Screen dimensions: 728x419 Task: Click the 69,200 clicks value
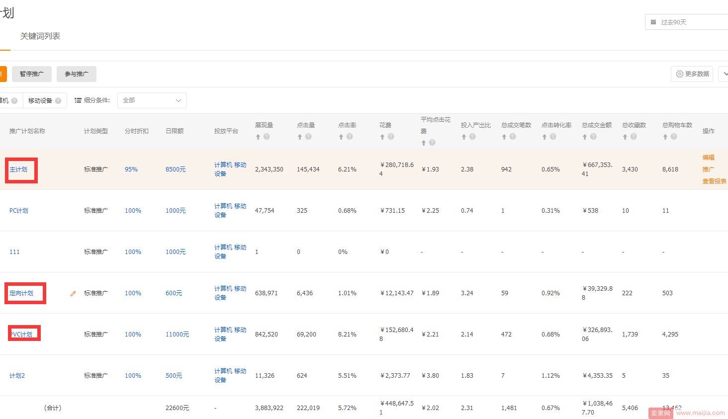tap(306, 335)
